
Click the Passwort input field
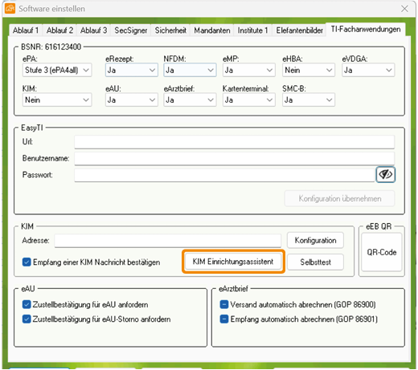point(224,175)
